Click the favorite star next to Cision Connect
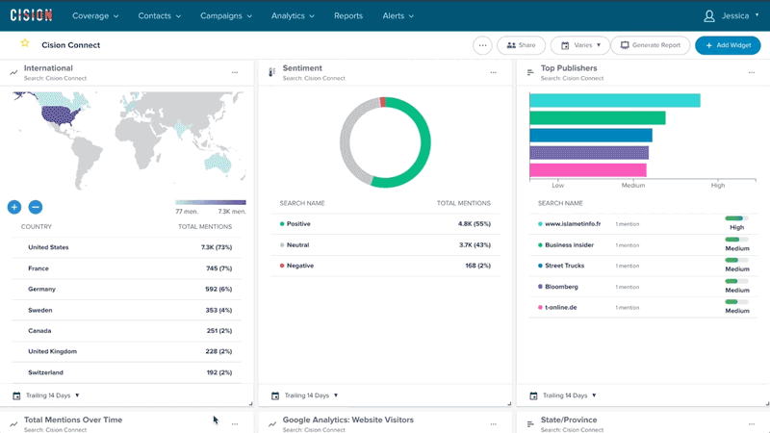This screenshot has height=433, width=770. point(25,44)
